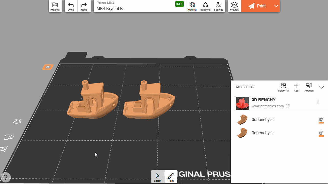Screen dimensions: 328x184
Task: Open the Material spool settings
Action: point(192,6)
